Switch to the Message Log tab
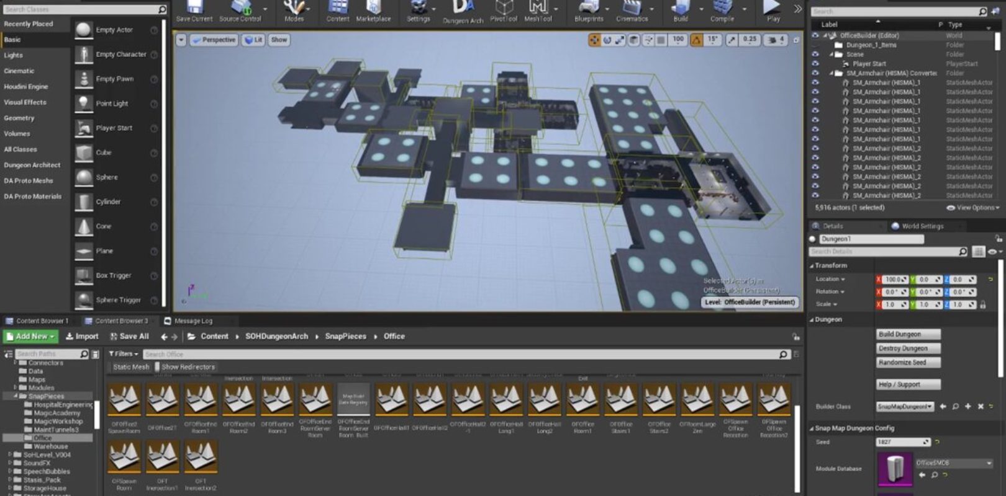This screenshot has width=1006, height=496. (x=193, y=321)
